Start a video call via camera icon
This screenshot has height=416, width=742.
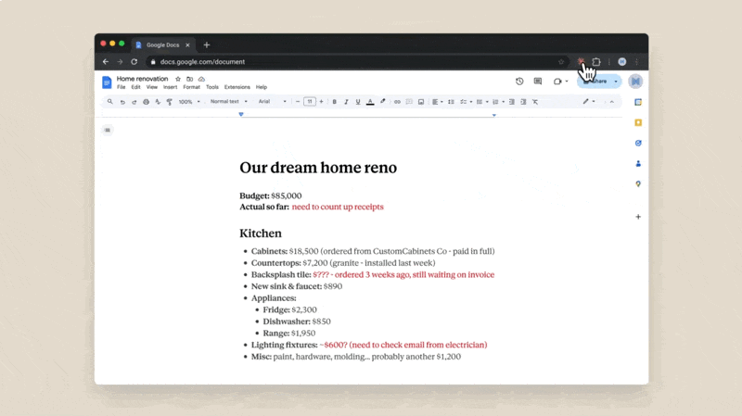pos(557,82)
